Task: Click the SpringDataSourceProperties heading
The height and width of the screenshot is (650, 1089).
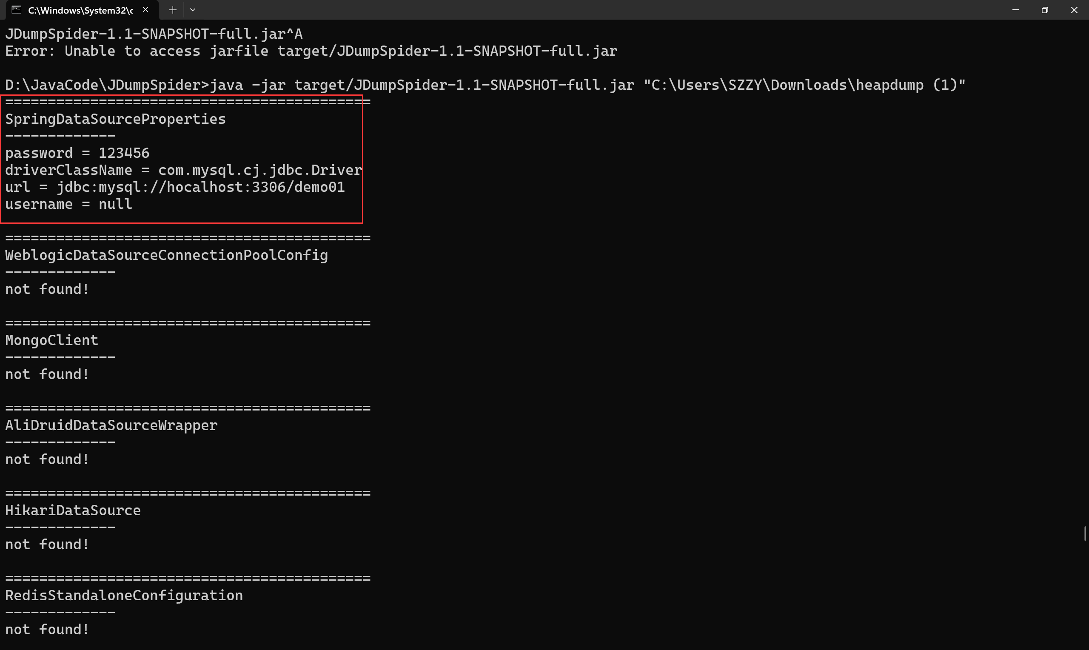Action: point(115,119)
